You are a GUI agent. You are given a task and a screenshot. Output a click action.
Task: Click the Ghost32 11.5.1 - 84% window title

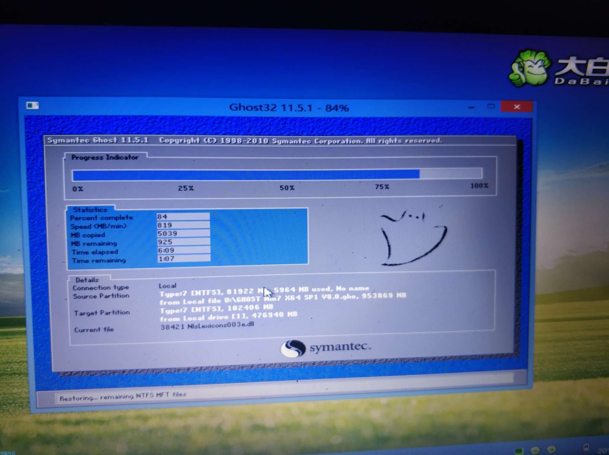click(x=289, y=107)
